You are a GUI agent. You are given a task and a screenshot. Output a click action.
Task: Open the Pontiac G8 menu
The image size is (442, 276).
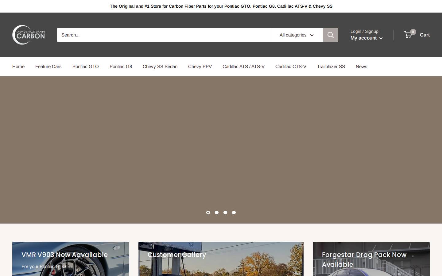click(121, 67)
